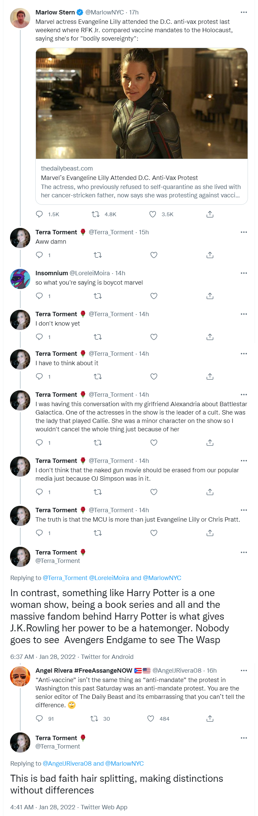Screen dimensions: 258x816
Task: Open thedailybeast.com article link card
Action: point(141,182)
